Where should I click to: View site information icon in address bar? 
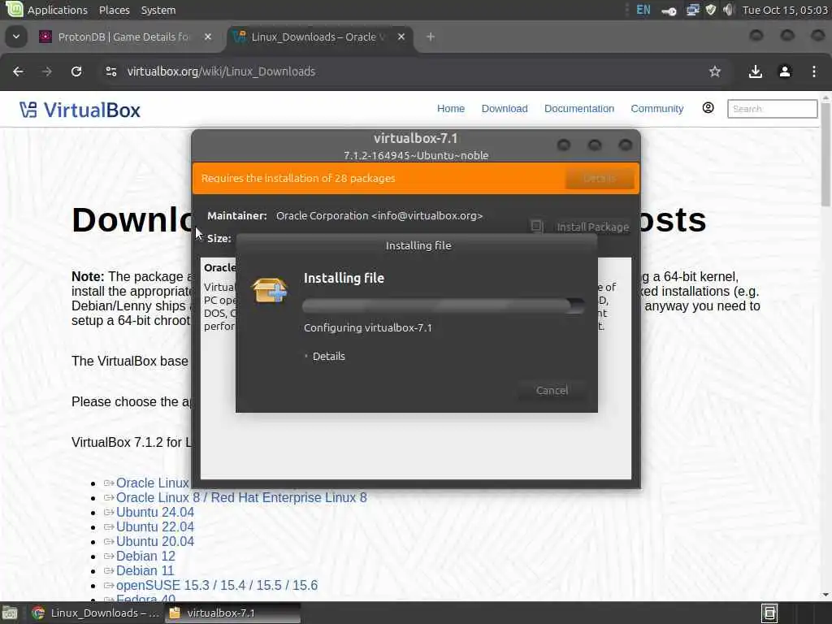110,71
